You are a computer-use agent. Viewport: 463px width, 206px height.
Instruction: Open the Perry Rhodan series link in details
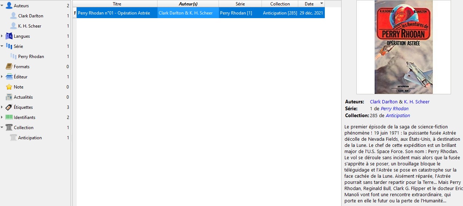[395, 109]
